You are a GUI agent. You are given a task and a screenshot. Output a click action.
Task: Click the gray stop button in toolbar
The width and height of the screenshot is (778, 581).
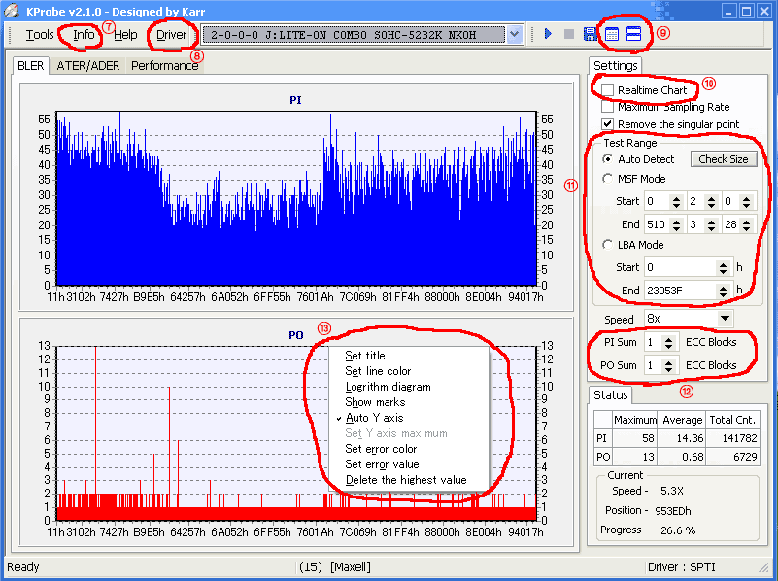(x=569, y=34)
